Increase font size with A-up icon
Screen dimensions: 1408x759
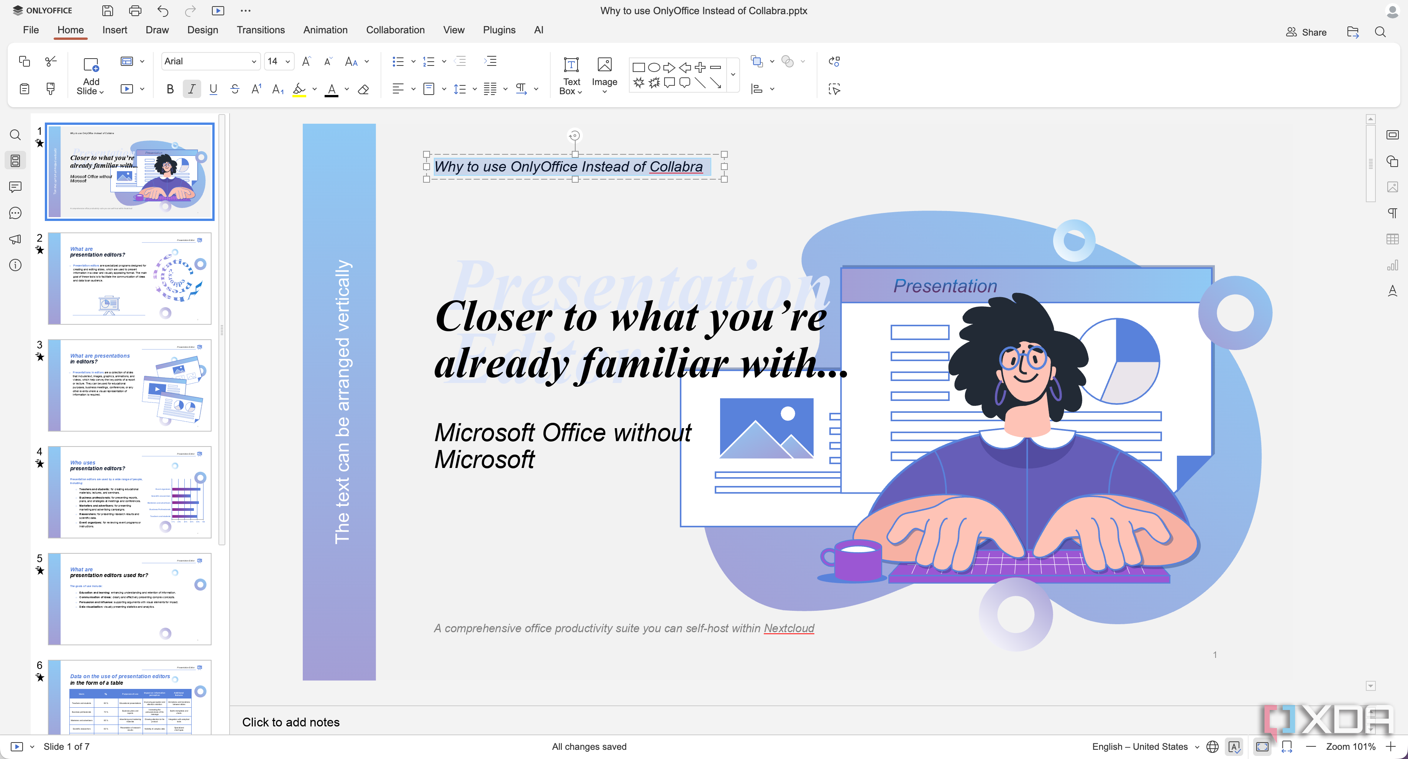pos(307,61)
